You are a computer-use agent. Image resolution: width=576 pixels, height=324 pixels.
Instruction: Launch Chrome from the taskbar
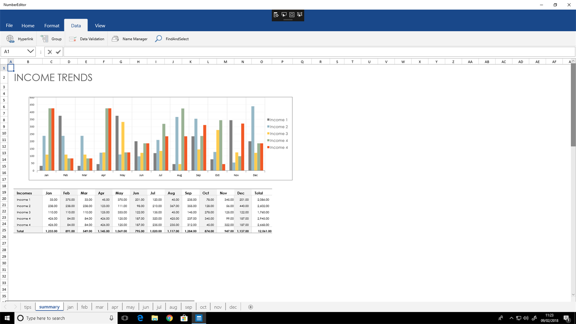[x=169, y=318]
